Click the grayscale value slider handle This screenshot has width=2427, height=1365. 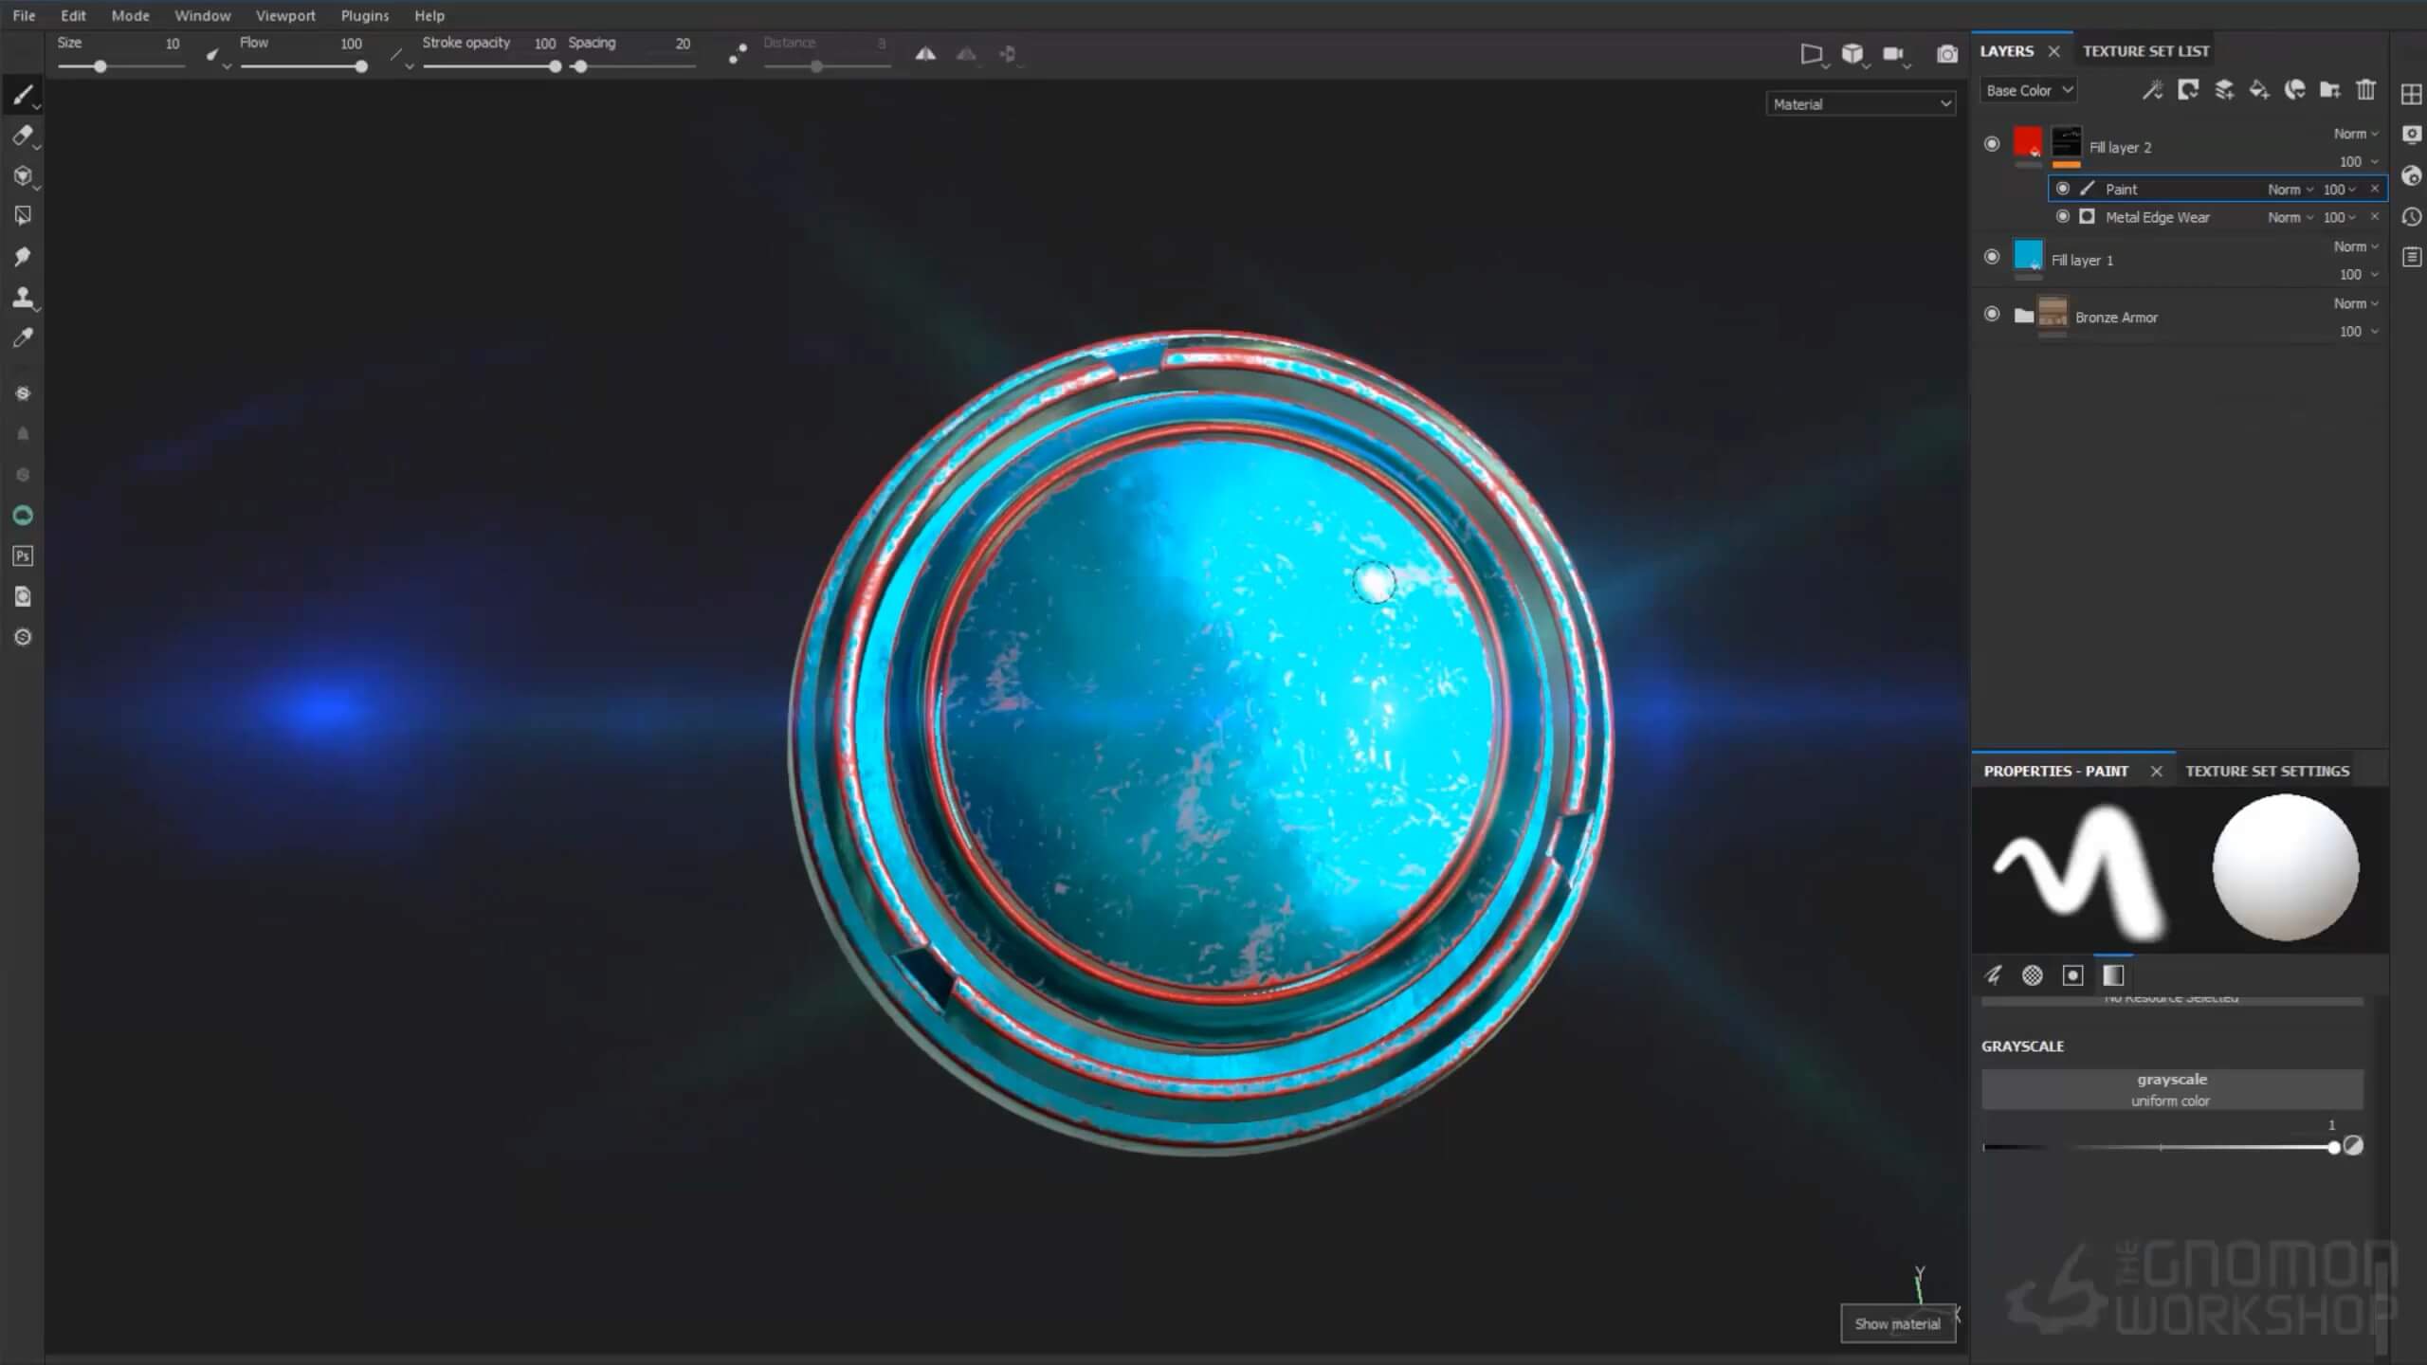point(2333,1148)
